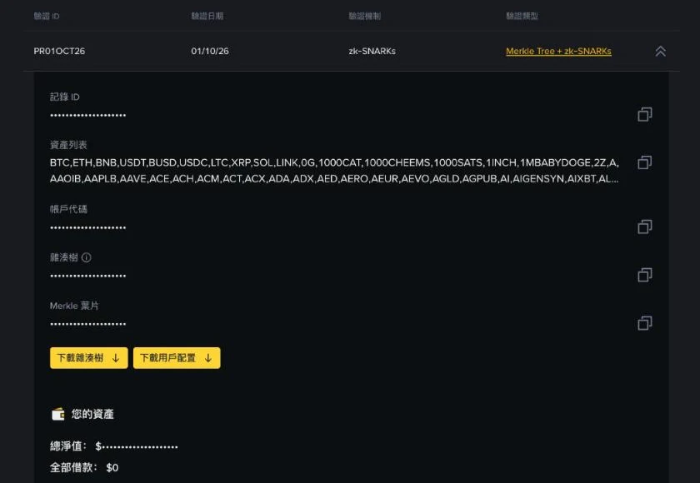Click the 驗證 ID column header
The image size is (700, 483).
[x=47, y=16]
